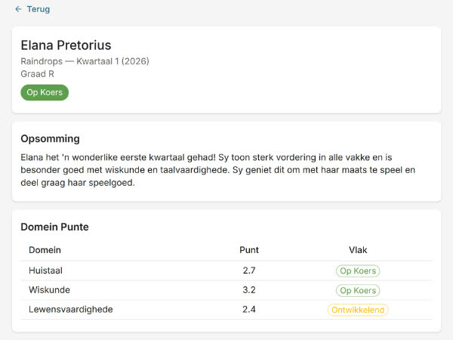Click the Op Koers badge for Huistaal
This screenshot has width=453, height=340.
358,270
